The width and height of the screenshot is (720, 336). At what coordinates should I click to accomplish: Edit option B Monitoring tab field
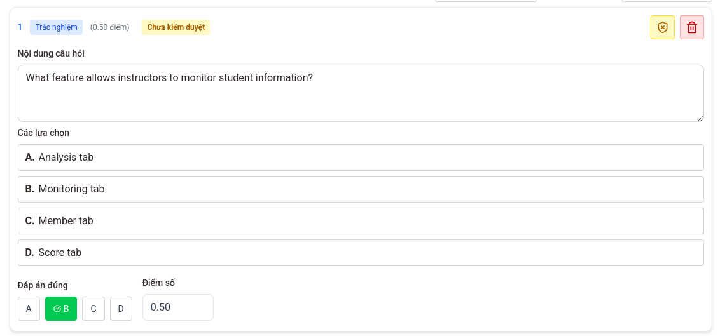360,189
